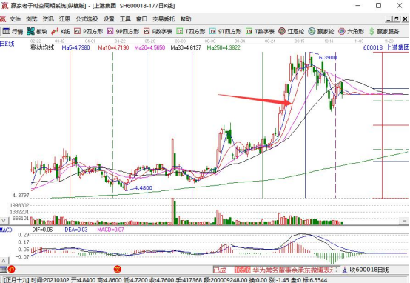Click the 6.3900 high price label
The image size is (410, 283).
coord(328,57)
